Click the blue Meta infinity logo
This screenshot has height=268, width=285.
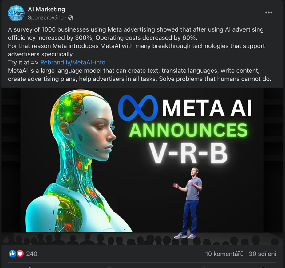pos(138,108)
